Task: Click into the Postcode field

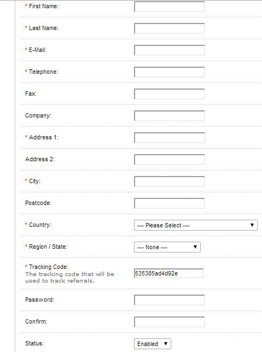Action: click(x=170, y=203)
